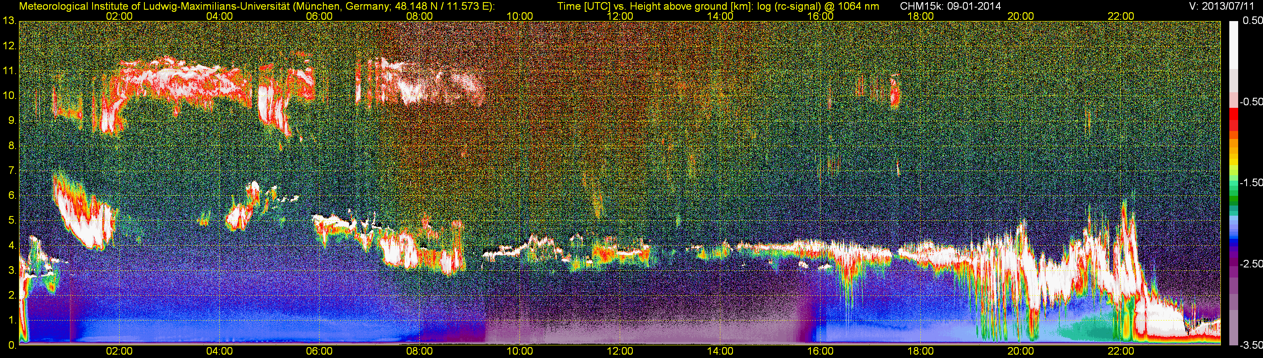Click the 12:00 label on the top time axis

[x=620, y=16]
